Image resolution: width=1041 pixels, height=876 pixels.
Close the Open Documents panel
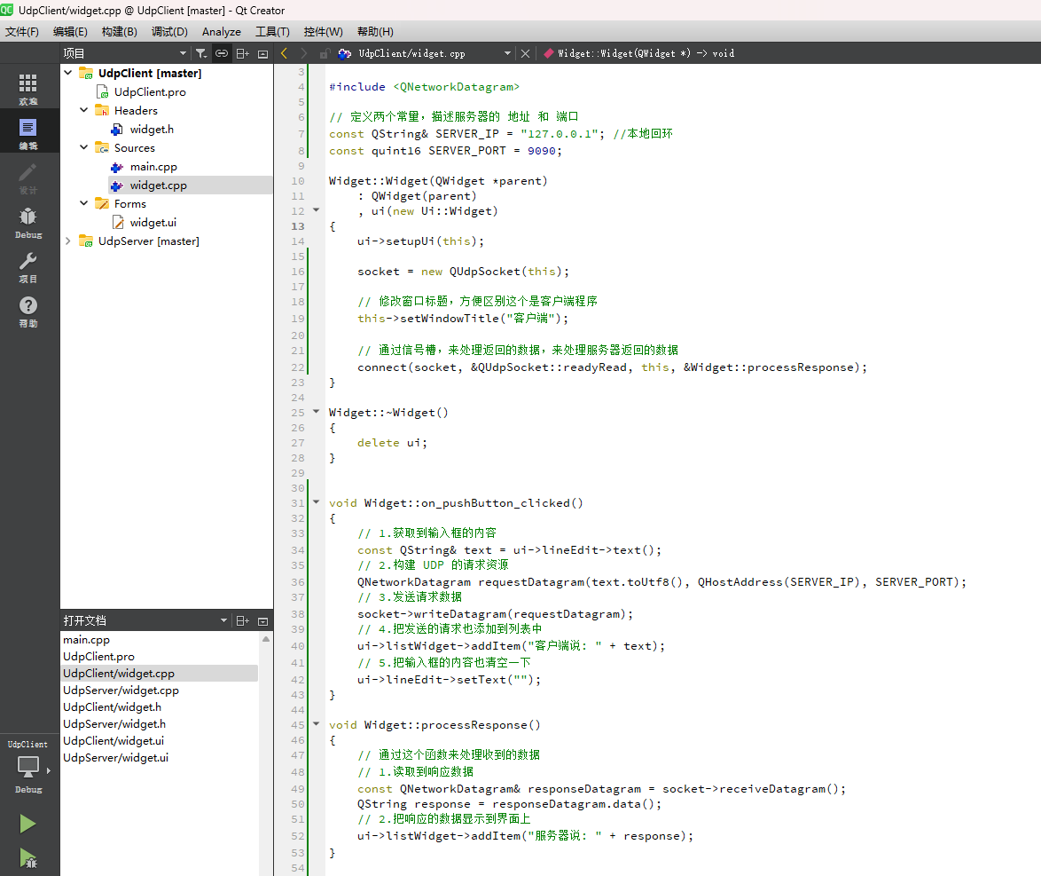click(x=262, y=620)
